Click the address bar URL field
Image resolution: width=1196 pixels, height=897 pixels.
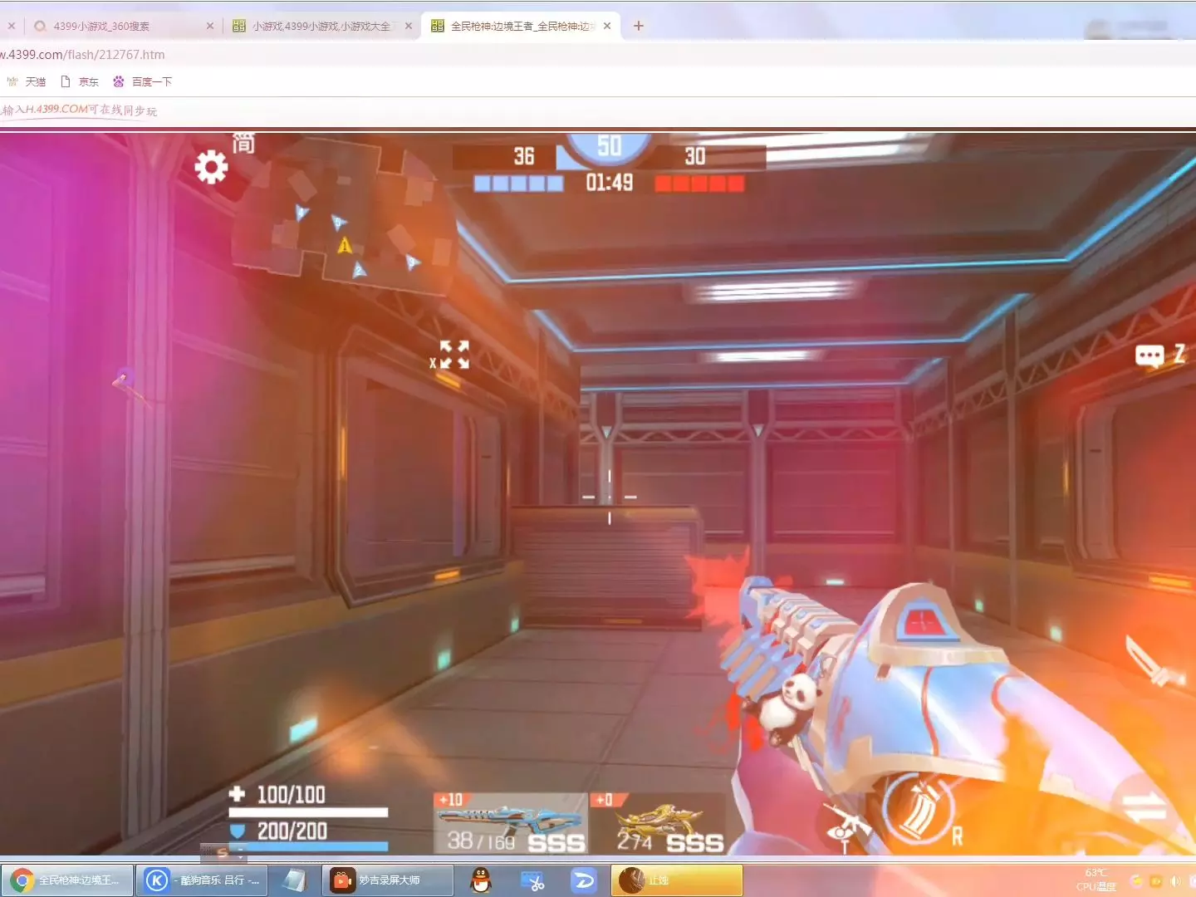[x=598, y=55]
